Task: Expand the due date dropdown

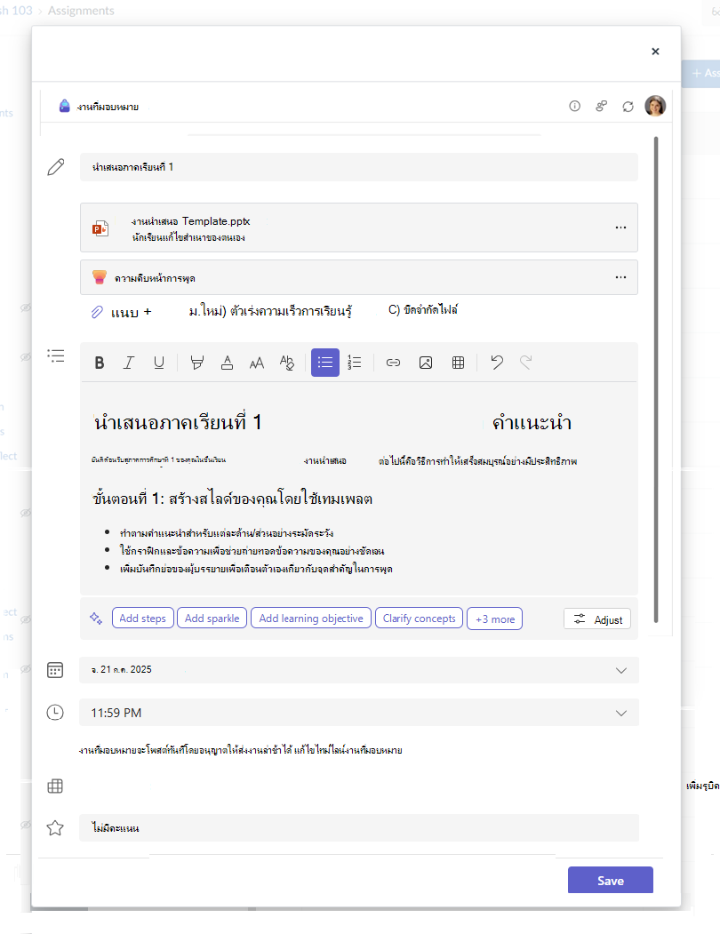Action: click(621, 670)
